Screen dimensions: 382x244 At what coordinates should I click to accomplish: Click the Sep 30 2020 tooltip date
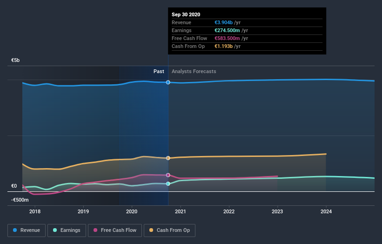click(x=186, y=14)
